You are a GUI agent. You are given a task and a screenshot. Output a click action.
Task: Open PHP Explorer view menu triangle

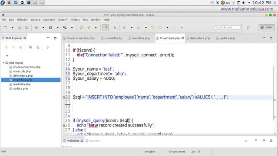[7, 56]
